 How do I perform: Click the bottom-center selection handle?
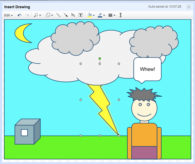click(x=100, y=136)
